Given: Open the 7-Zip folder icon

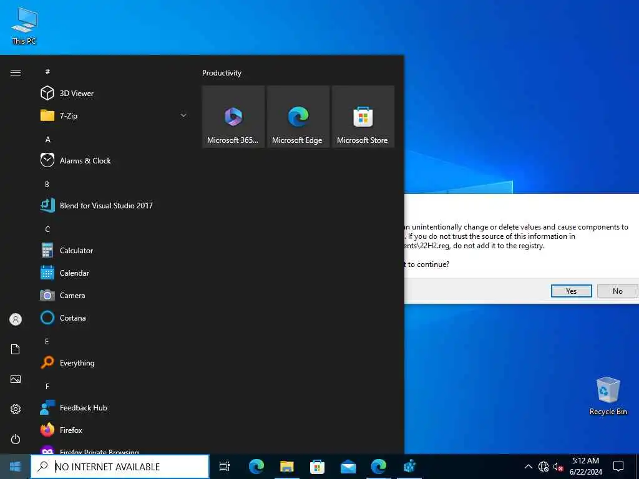Looking at the screenshot, I should pyautogui.click(x=47, y=115).
